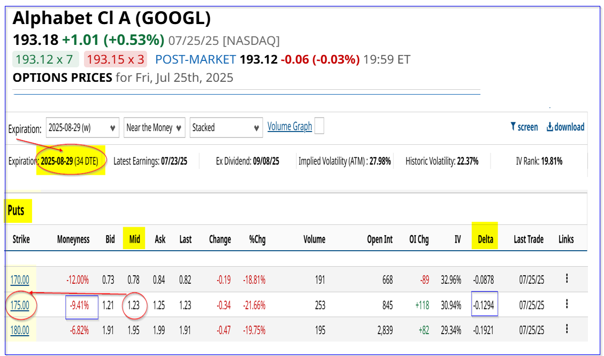Click the download icon link
Image resolution: width=604 pixels, height=356 pixels.
tap(565, 127)
